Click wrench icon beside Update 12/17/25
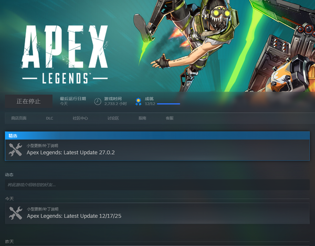Image resolution: width=315 pixels, height=246 pixels. (x=16, y=213)
